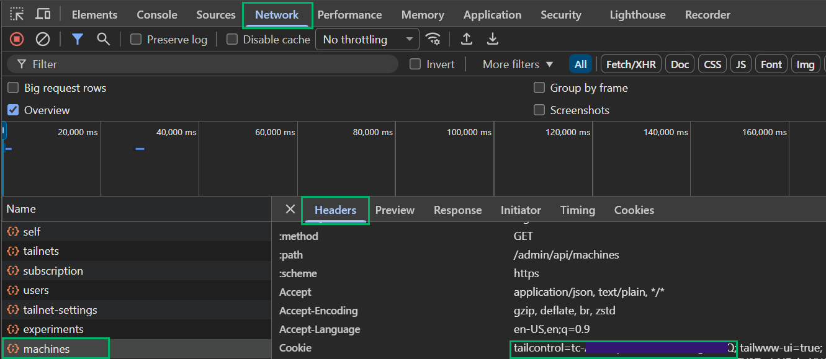Expand the More filters dropdown
Viewport: 826px width, 359px height.
(518, 64)
